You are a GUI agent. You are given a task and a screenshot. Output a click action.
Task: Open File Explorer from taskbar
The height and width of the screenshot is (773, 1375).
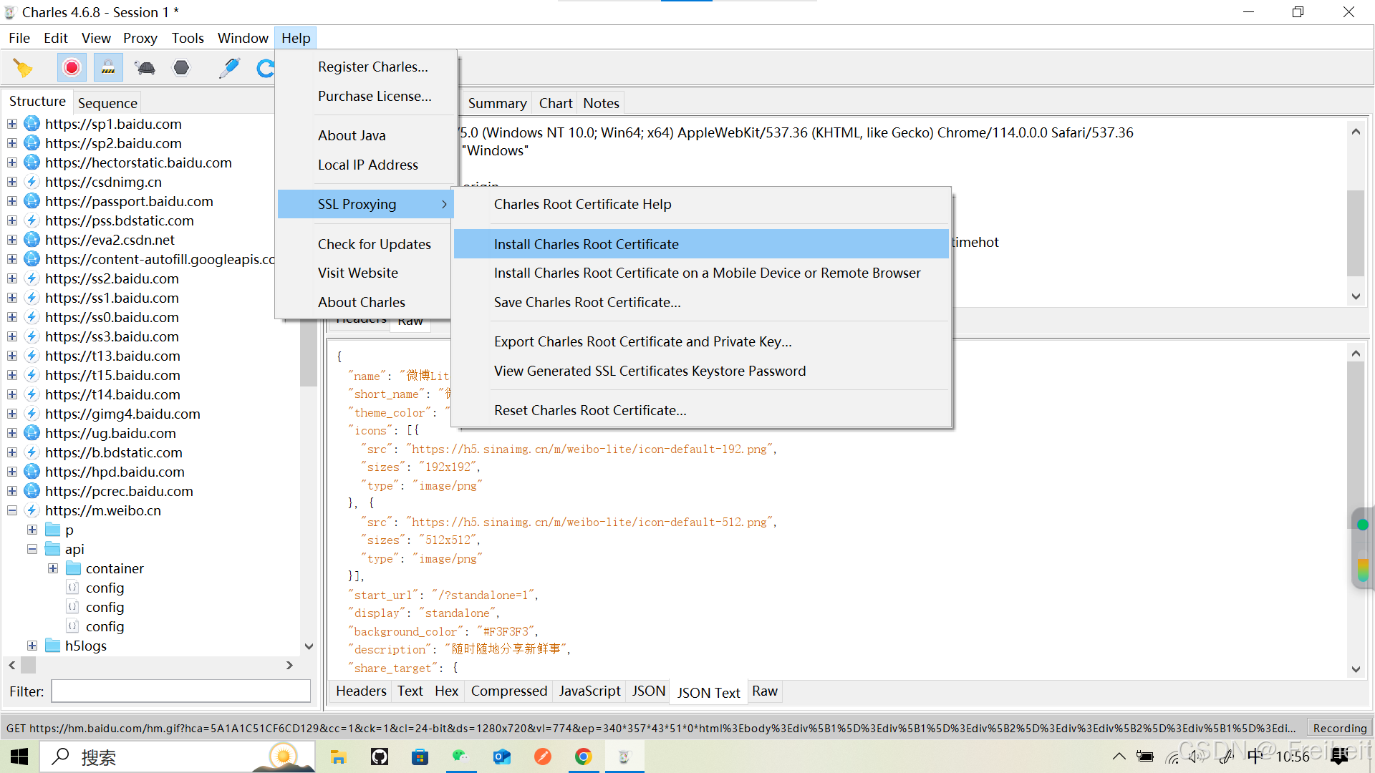pyautogui.click(x=338, y=757)
